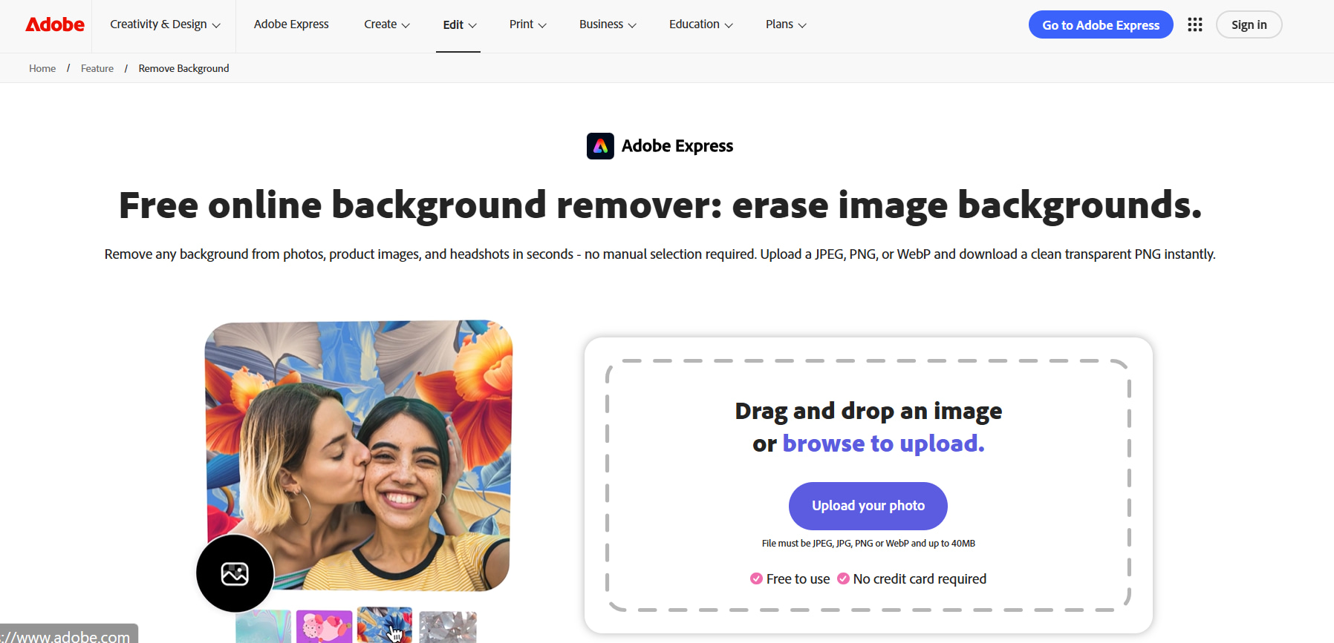Click the browse to upload link
The height and width of the screenshot is (643, 1334).
(x=883, y=443)
